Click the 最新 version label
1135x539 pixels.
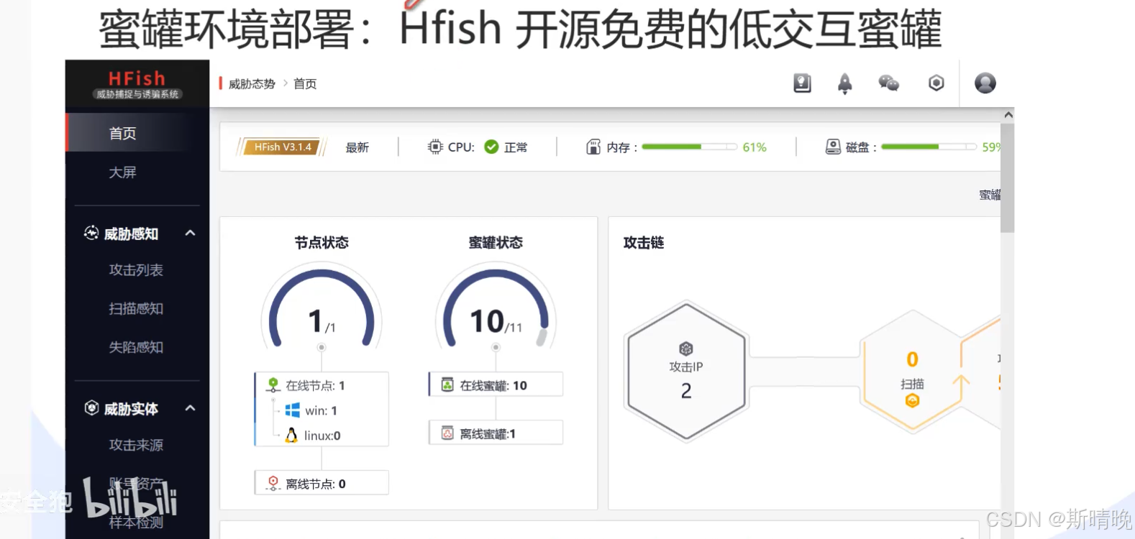pyautogui.click(x=357, y=147)
